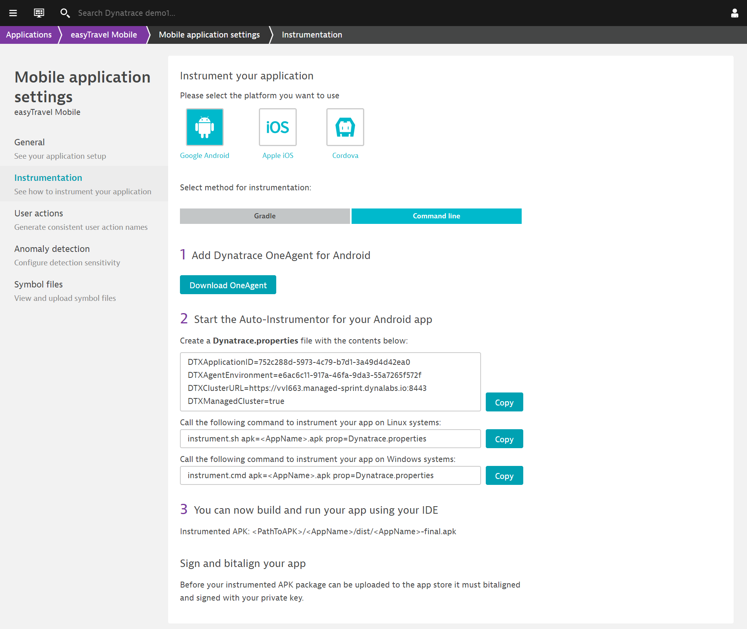747x629 pixels.
Task: Open User actions settings section
Action: [x=39, y=214]
